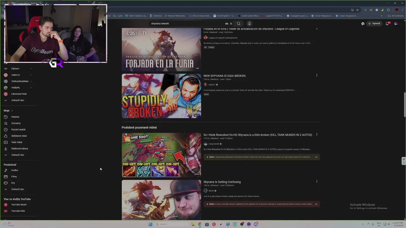Open Forjada en la Furia thumbnail

161,49
